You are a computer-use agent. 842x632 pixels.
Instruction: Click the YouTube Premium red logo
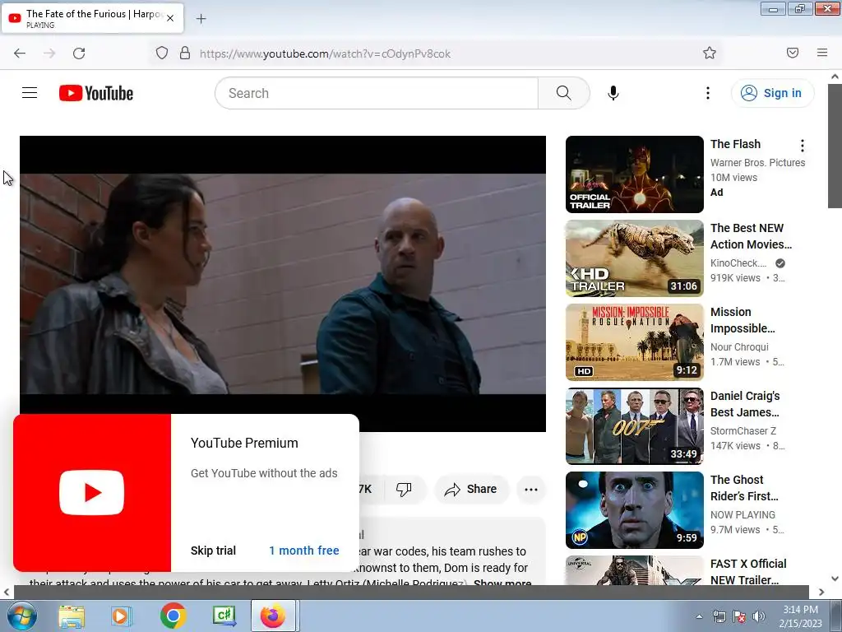click(x=92, y=492)
